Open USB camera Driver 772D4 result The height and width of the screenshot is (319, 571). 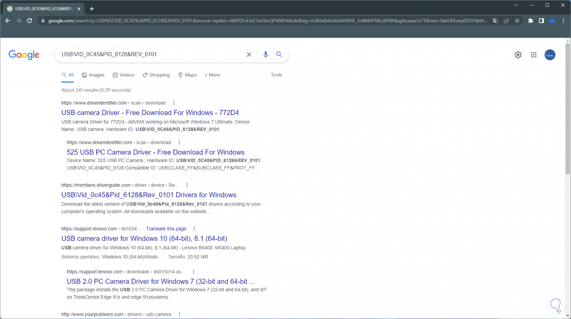tap(150, 113)
